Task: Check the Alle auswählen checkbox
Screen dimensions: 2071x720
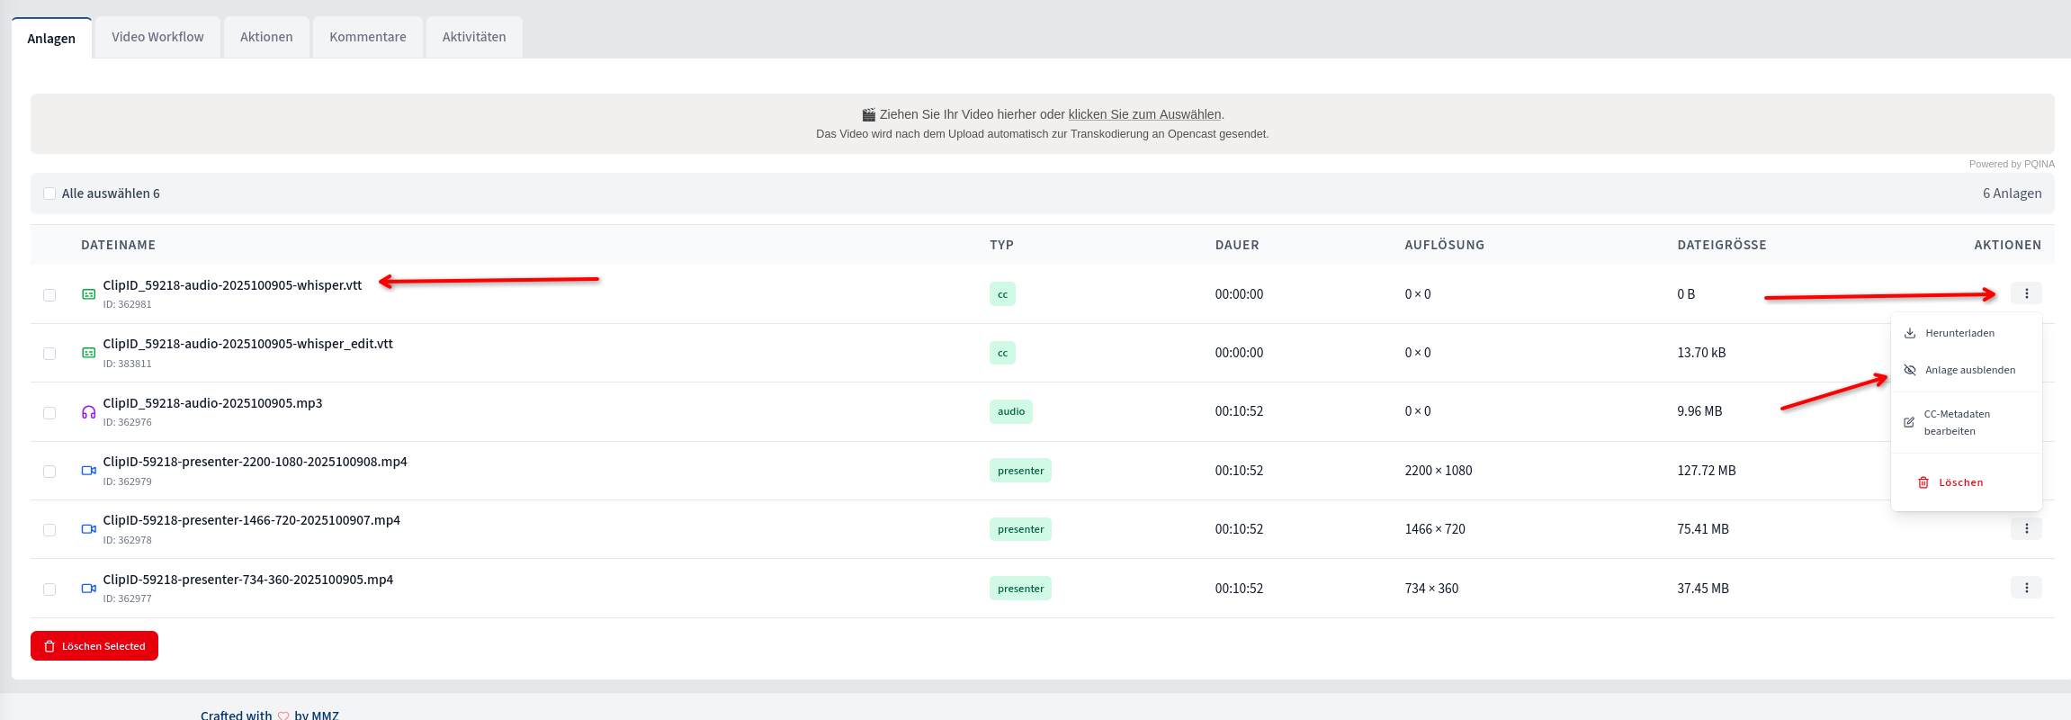Action: [50, 193]
